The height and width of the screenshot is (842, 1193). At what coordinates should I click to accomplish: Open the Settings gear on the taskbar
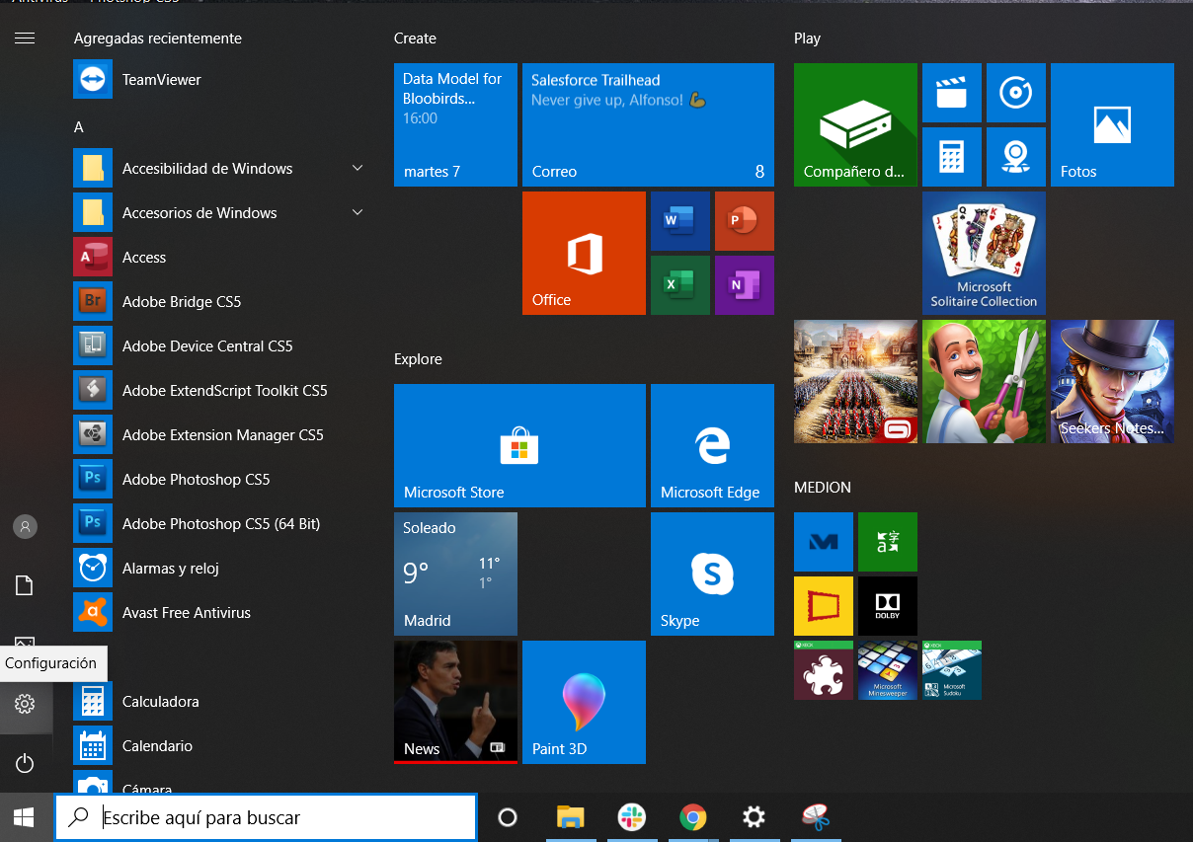click(x=755, y=817)
